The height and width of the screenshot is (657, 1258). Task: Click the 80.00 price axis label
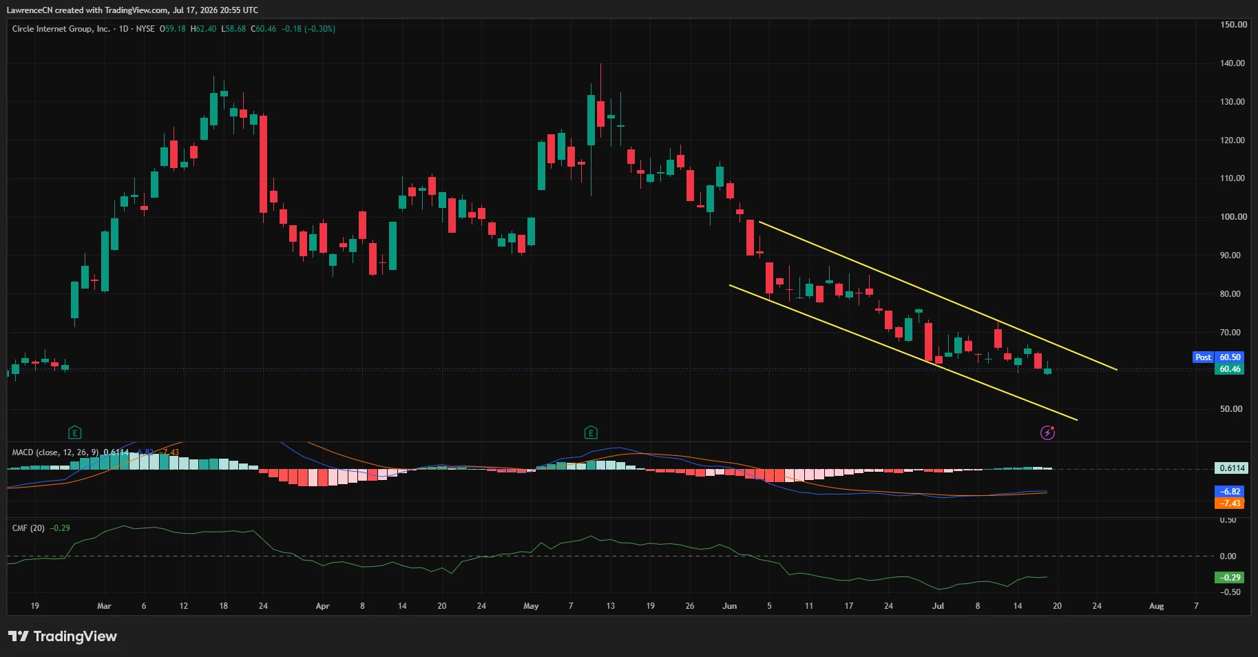click(x=1230, y=294)
